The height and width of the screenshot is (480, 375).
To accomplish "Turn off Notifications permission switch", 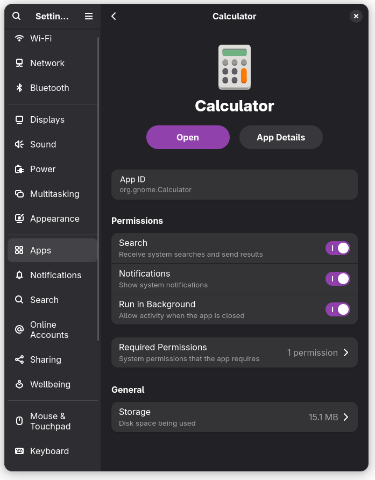I will (337, 279).
